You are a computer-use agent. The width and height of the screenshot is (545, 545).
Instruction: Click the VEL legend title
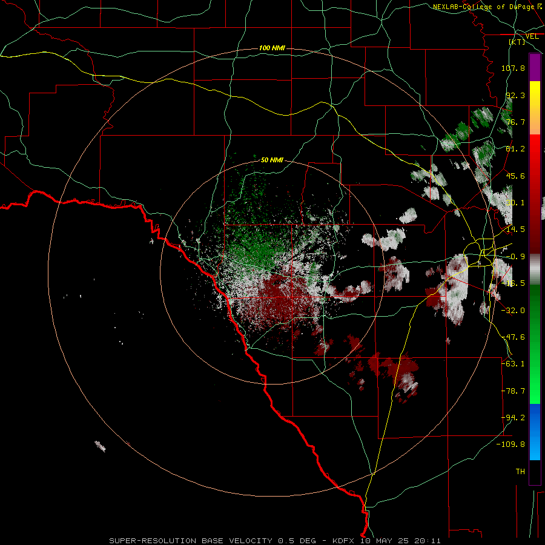tap(532, 36)
